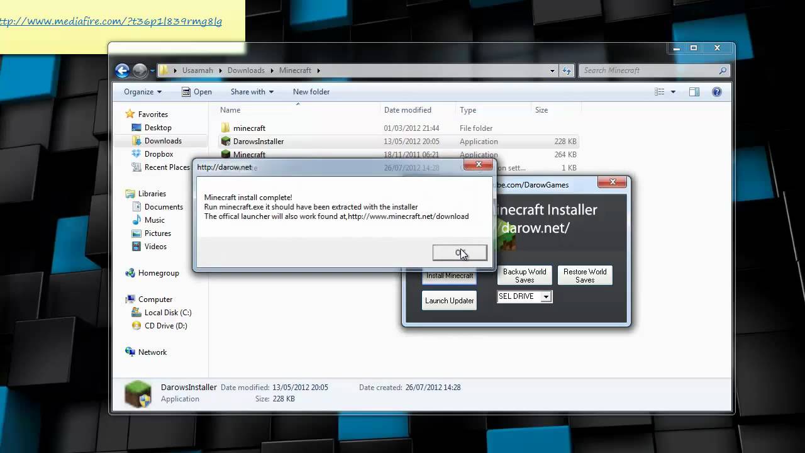Click the address bar refresh button
Viewport: 805px width, 453px height.
point(567,70)
